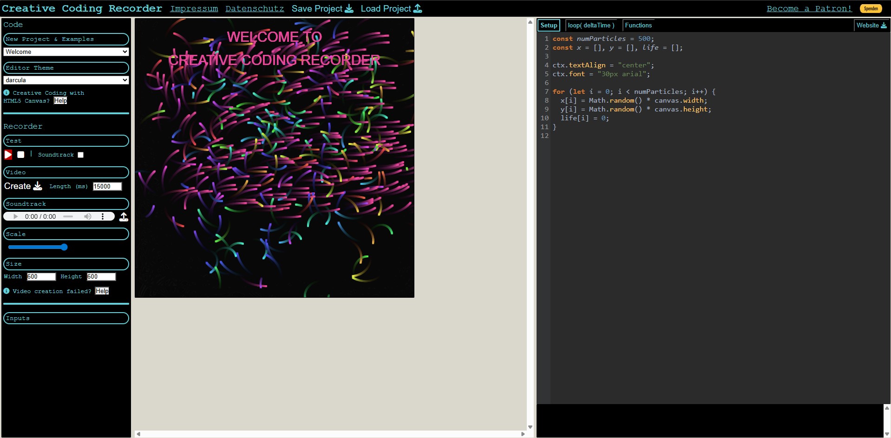Screen dimensions: 891x438
Task: Open the darcula editor theme dropdown
Action: click(66, 80)
